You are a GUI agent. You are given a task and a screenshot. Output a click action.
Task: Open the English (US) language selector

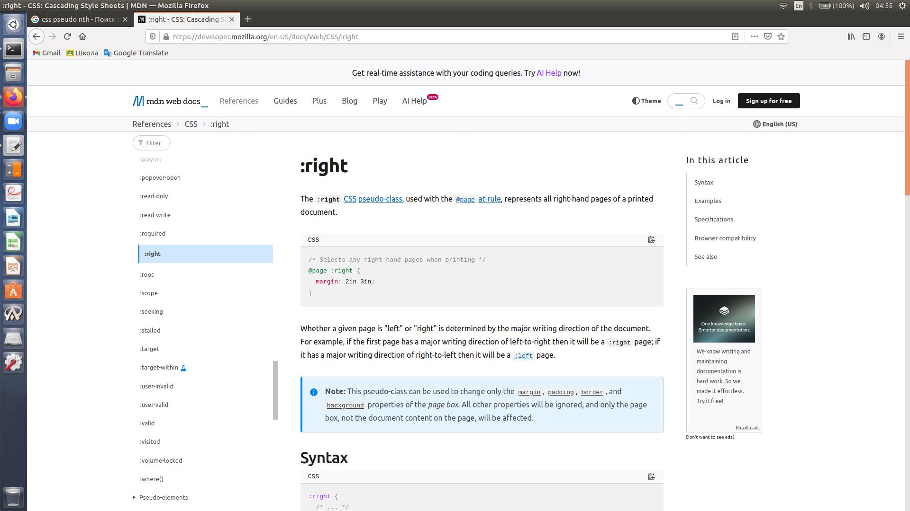click(775, 124)
